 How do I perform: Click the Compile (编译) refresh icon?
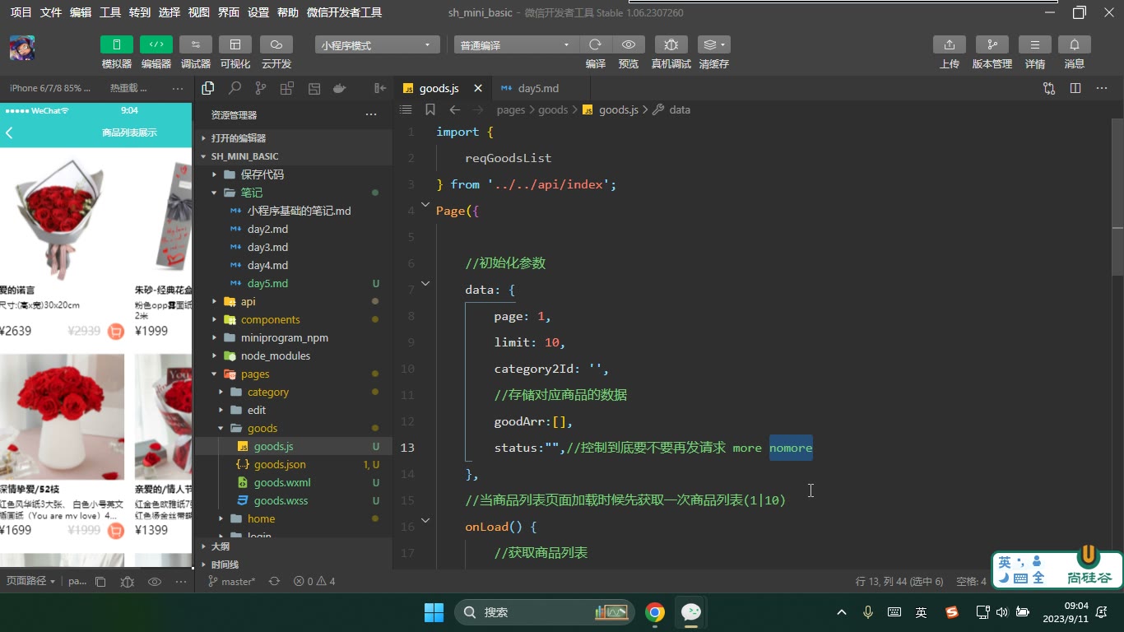(596, 44)
